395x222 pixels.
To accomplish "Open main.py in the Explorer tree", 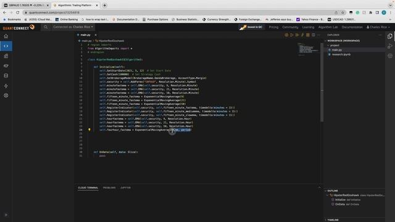I will [x=336, y=50].
